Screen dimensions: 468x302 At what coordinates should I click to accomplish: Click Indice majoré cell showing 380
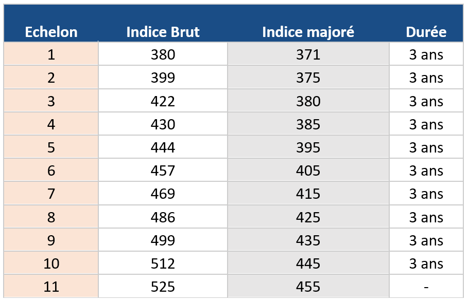click(308, 101)
